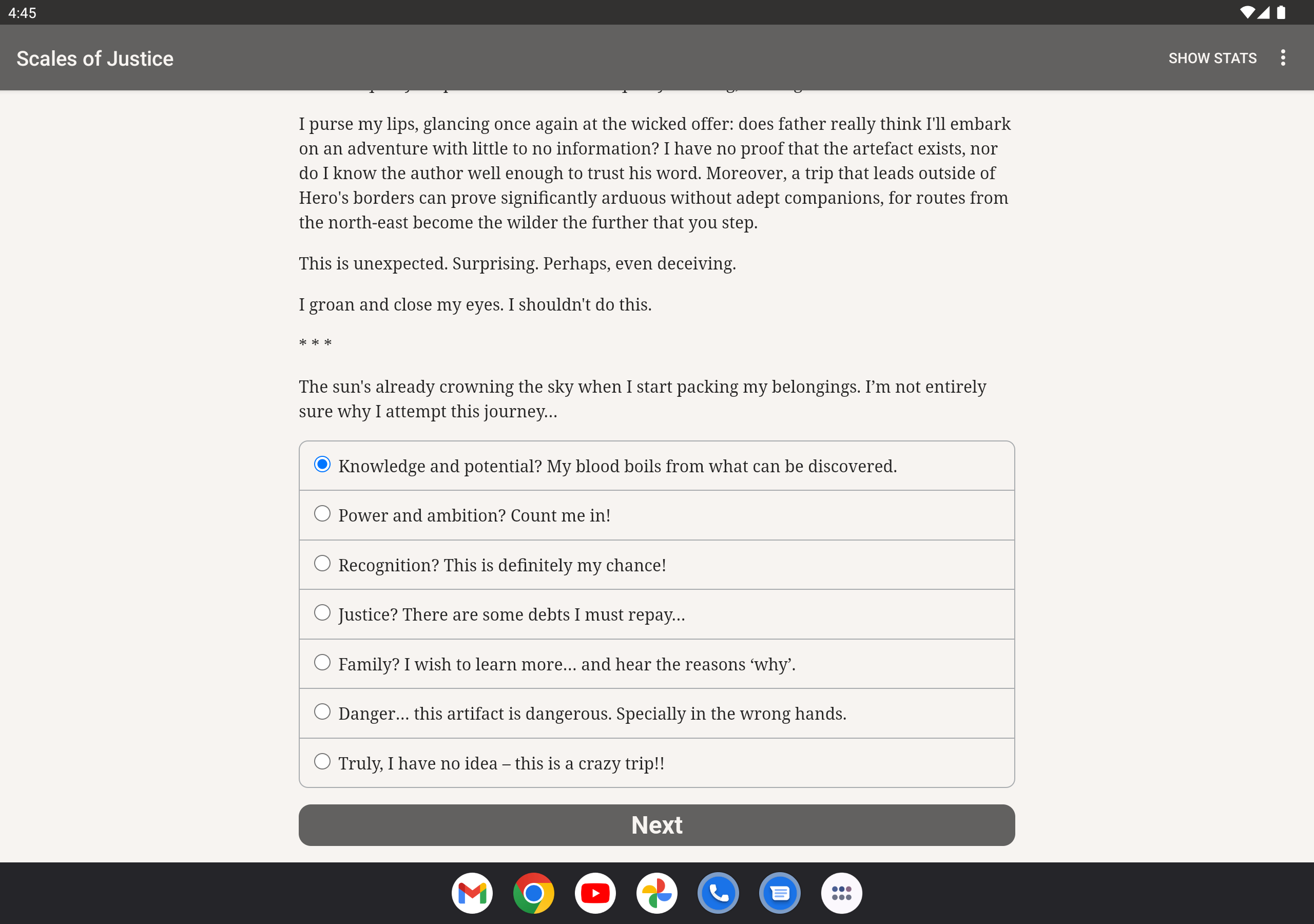Select the 'Danger… this artifact is dangerous' option
This screenshot has height=924, width=1314.
tap(656, 713)
